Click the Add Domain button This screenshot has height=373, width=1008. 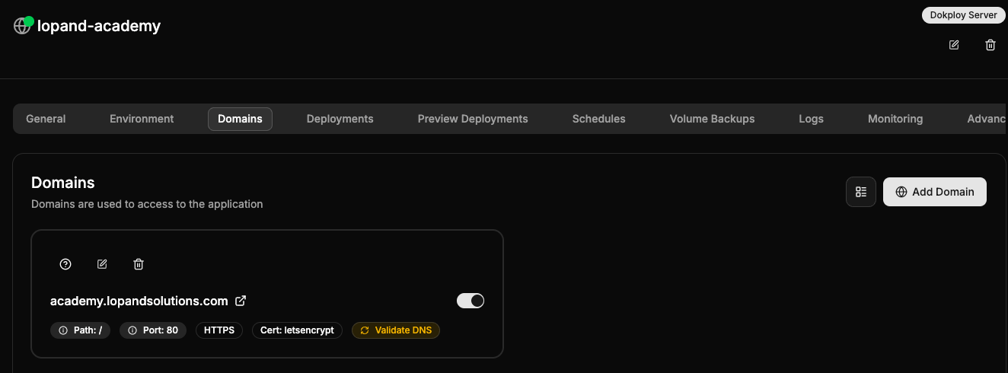tap(935, 192)
